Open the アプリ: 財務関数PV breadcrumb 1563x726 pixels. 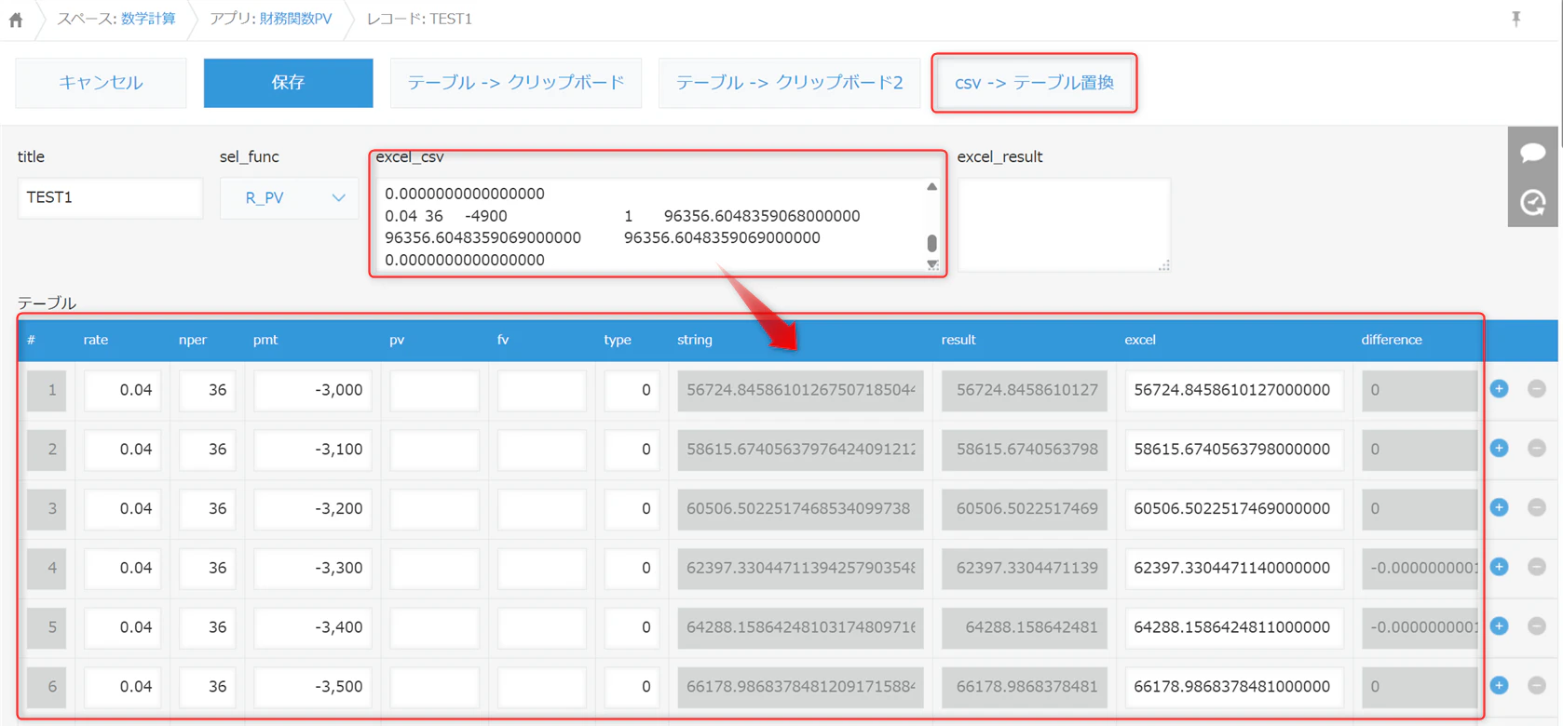click(270, 19)
